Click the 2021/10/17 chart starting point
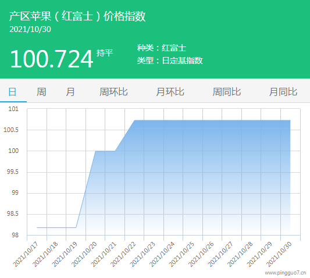310x278 pixels. tap(37, 227)
